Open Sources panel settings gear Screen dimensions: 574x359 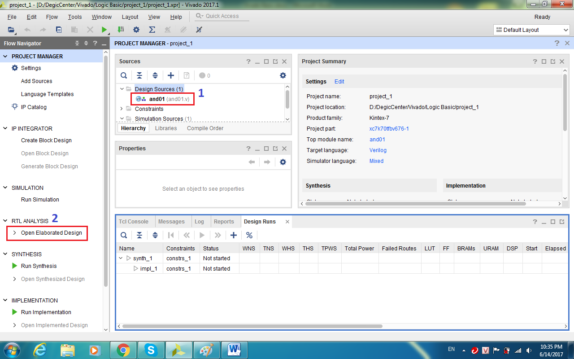[x=283, y=75]
